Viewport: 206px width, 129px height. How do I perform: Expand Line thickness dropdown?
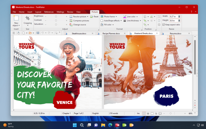140,21
